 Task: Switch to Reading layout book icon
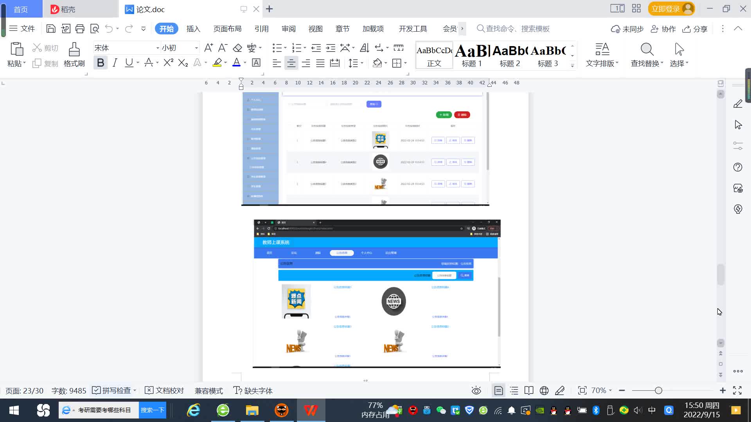pyautogui.click(x=529, y=390)
